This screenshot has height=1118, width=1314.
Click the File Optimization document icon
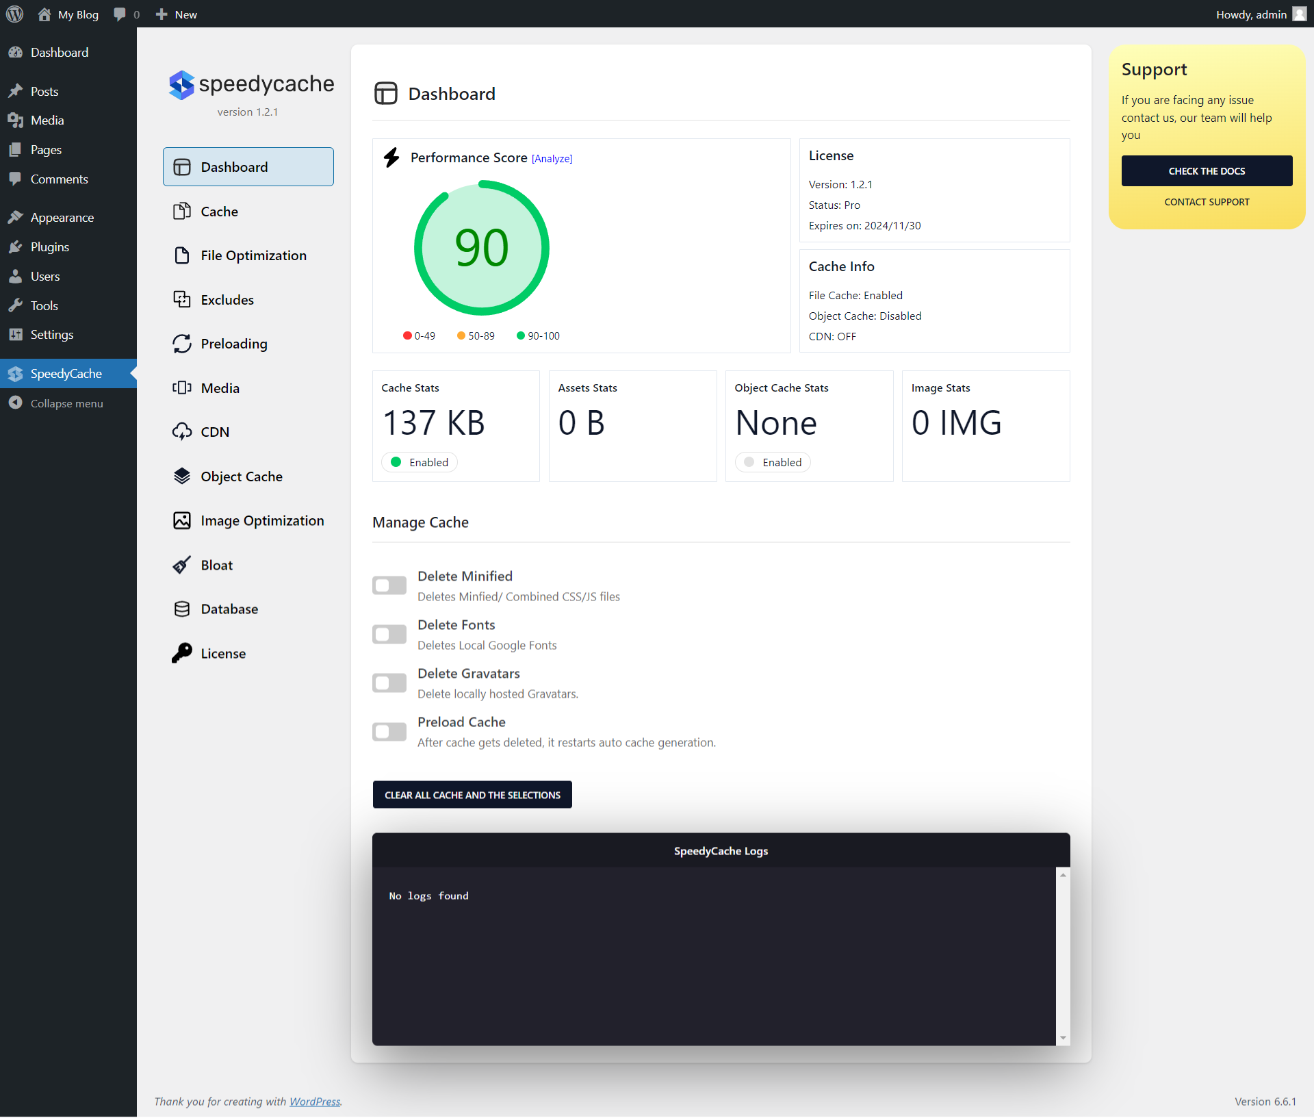(x=181, y=255)
